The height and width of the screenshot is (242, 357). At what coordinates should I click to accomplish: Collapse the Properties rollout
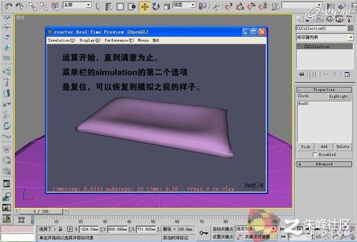[x=324, y=90]
